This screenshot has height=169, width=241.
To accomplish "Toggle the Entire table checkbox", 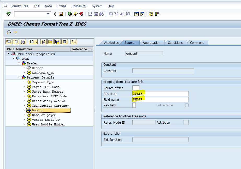I will [x=187, y=105].
